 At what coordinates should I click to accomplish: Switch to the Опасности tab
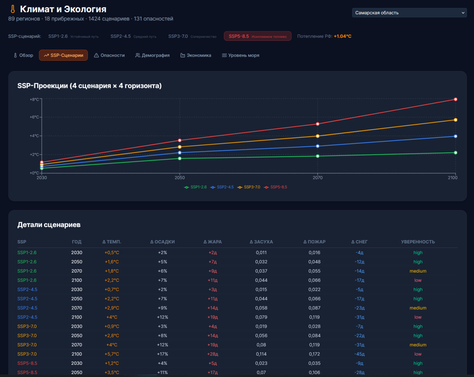109,55
